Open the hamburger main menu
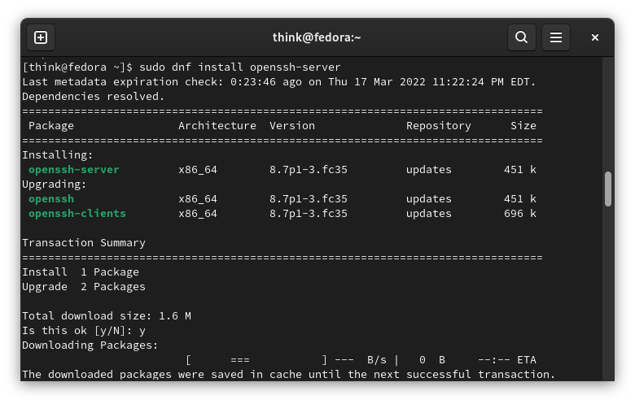This screenshot has height=404, width=635. [555, 37]
